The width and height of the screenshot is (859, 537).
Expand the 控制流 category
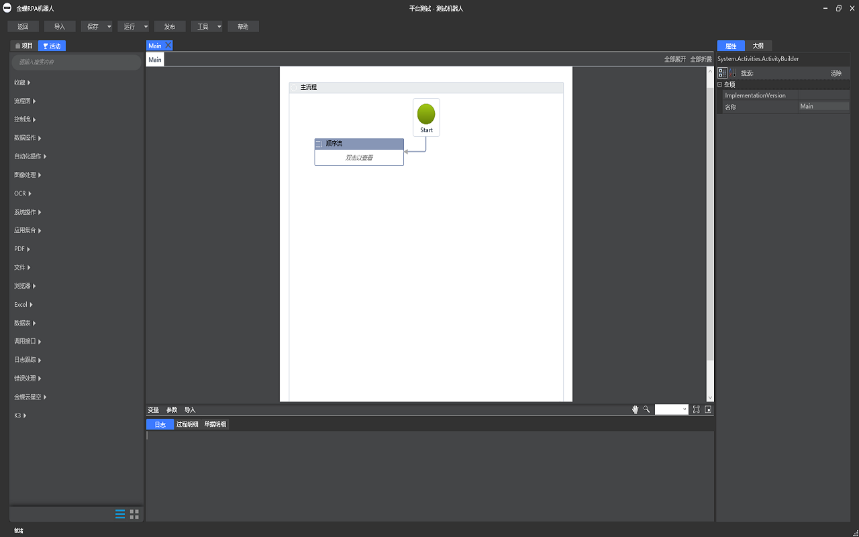point(25,119)
